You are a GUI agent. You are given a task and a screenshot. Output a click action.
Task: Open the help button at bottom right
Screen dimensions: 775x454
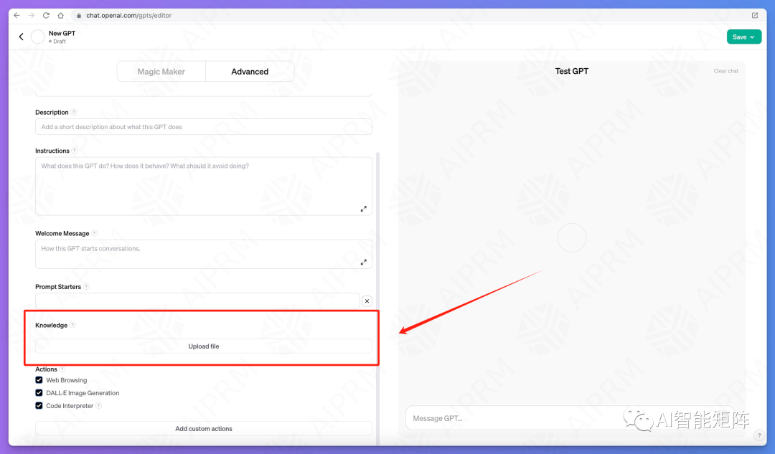pyautogui.click(x=759, y=435)
